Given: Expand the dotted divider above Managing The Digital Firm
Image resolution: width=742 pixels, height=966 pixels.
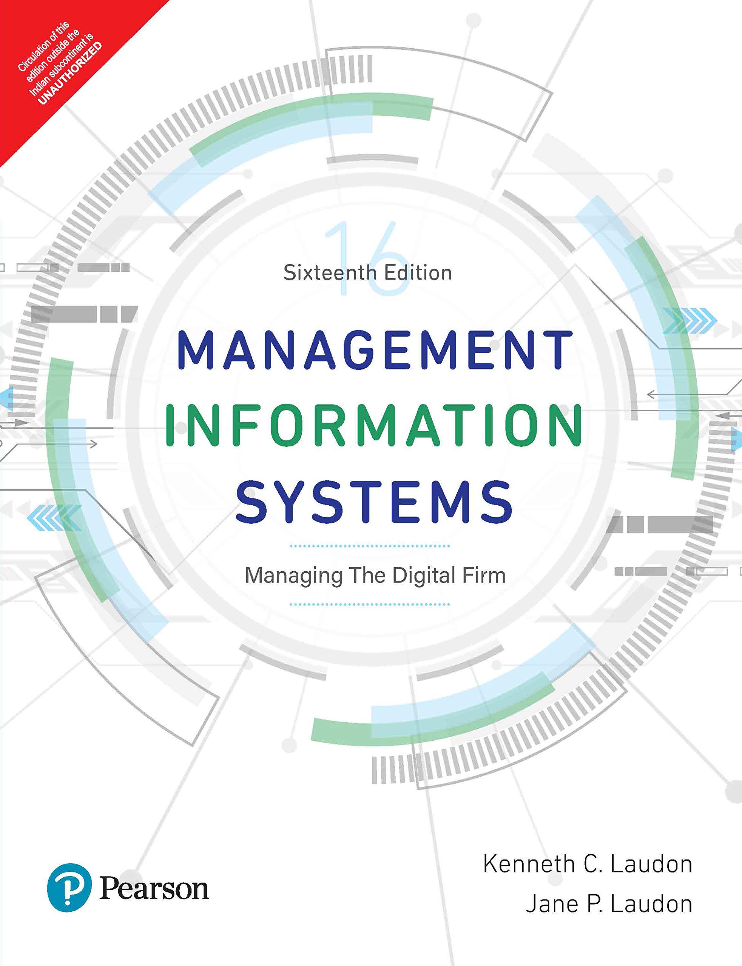Looking at the screenshot, I should tap(371, 545).
